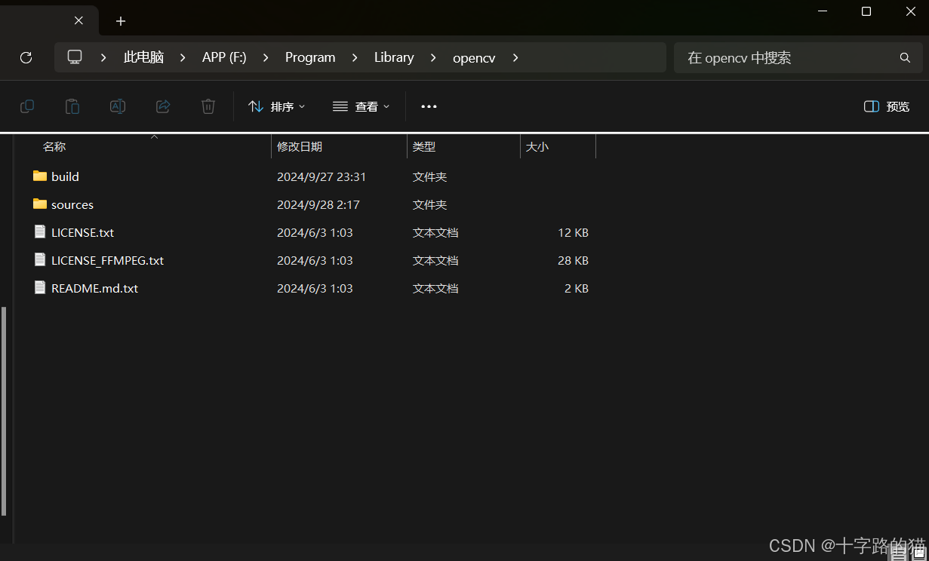Open the 查看 view menu
The width and height of the screenshot is (929, 561).
click(361, 106)
